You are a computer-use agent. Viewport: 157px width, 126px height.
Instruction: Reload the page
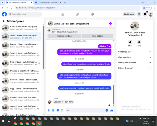coord(12,8)
